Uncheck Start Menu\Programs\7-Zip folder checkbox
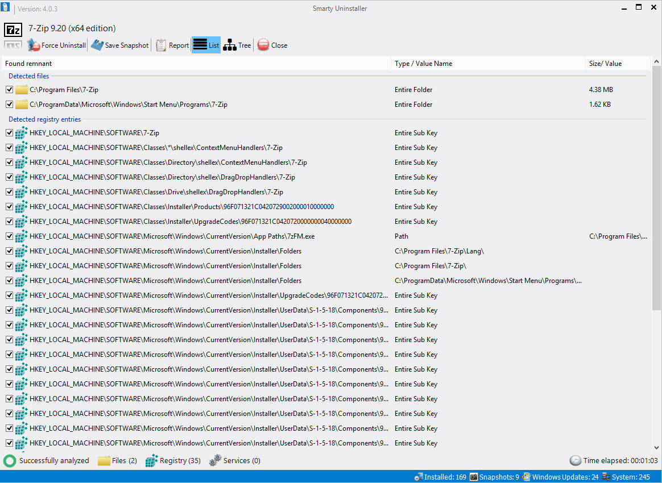662x483 pixels. (9, 104)
